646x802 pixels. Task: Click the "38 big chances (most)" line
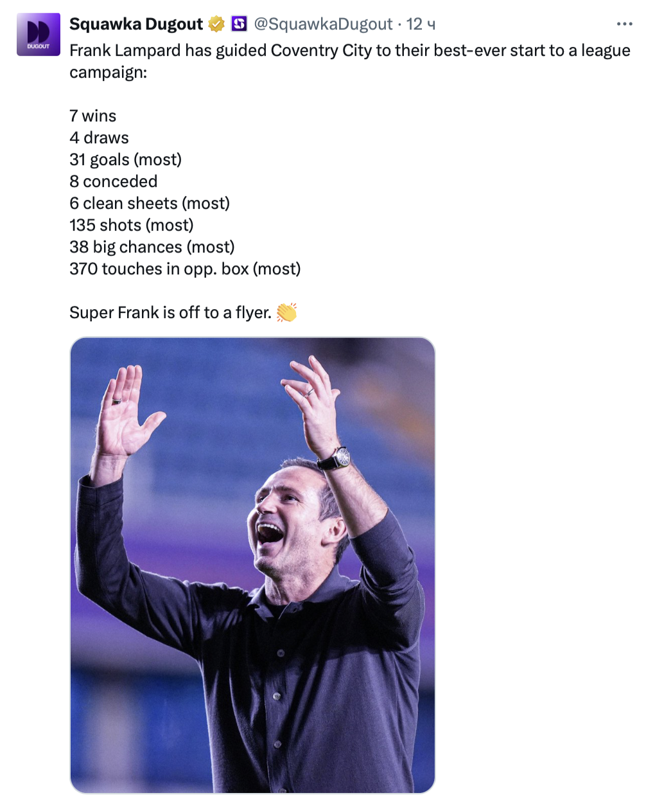pos(152,247)
